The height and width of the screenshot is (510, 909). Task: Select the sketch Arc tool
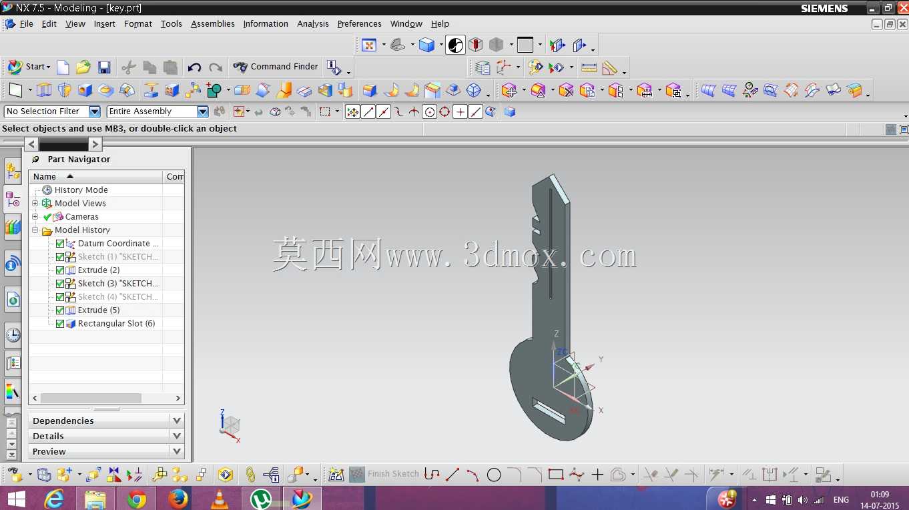(473, 475)
